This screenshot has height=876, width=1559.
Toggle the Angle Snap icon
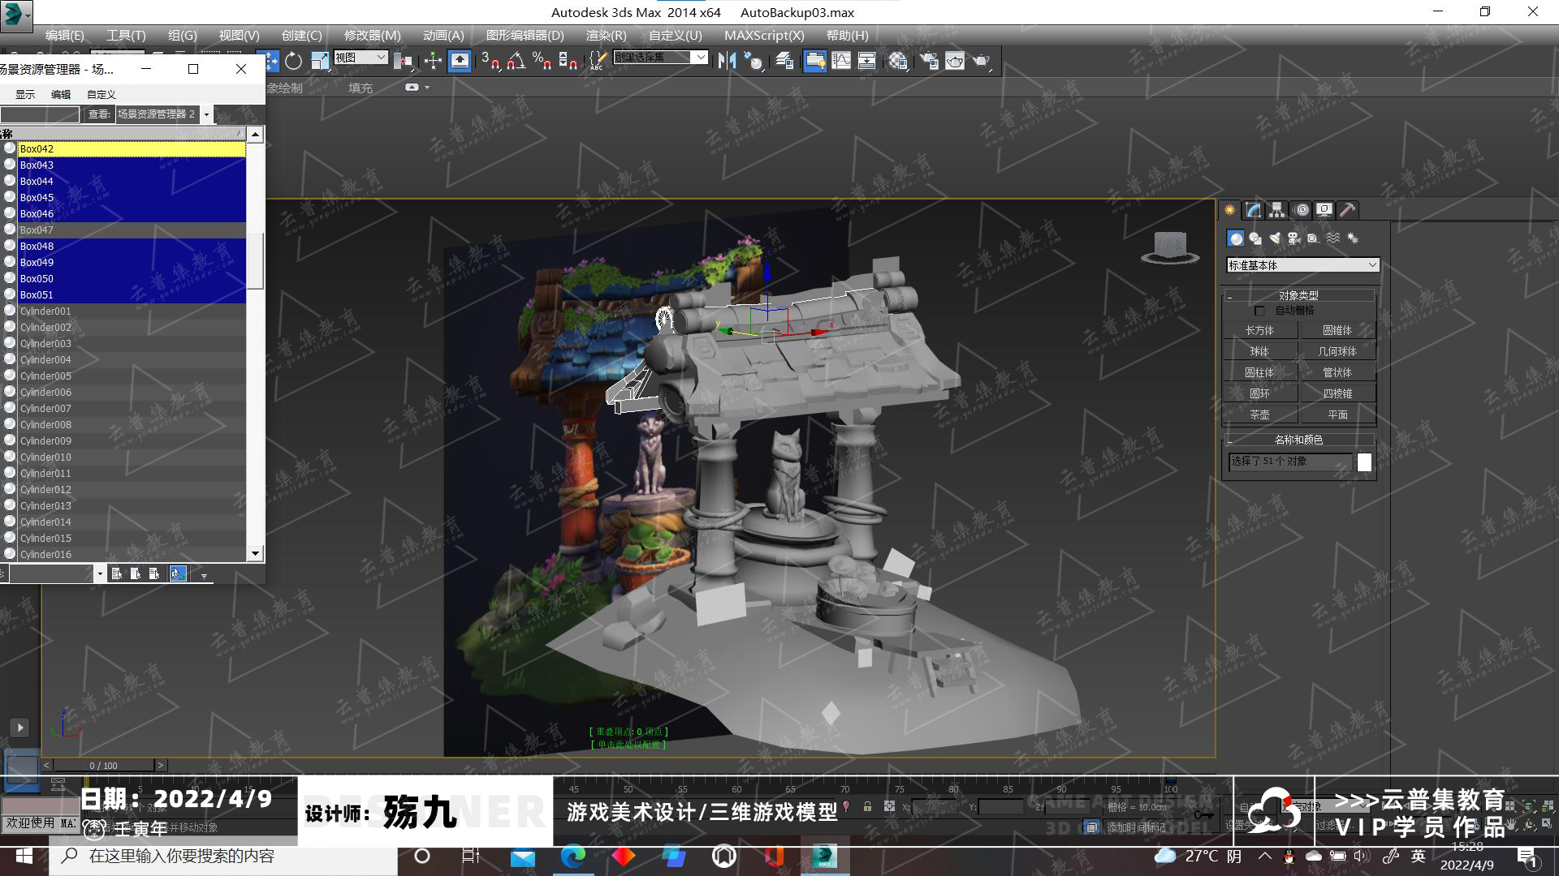click(516, 61)
